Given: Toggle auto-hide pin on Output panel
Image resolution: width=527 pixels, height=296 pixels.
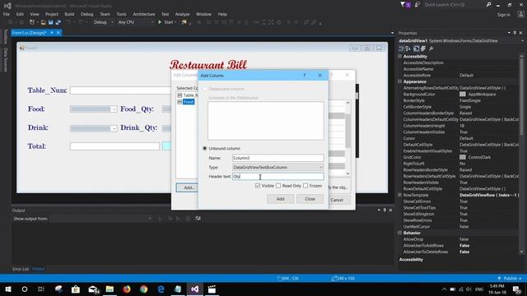Looking at the screenshot, I should point(385,210).
